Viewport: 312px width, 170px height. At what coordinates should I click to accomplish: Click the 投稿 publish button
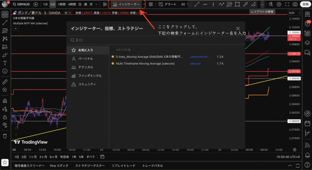[305, 4]
